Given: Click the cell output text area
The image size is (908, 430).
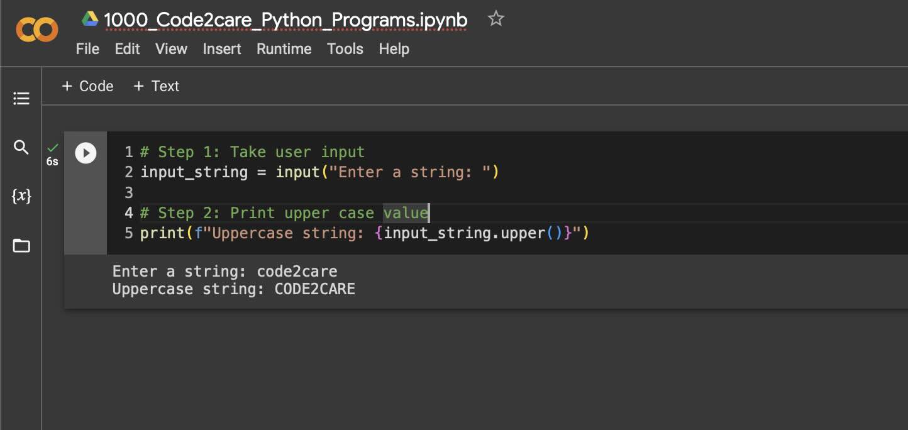Looking at the screenshot, I should [233, 280].
